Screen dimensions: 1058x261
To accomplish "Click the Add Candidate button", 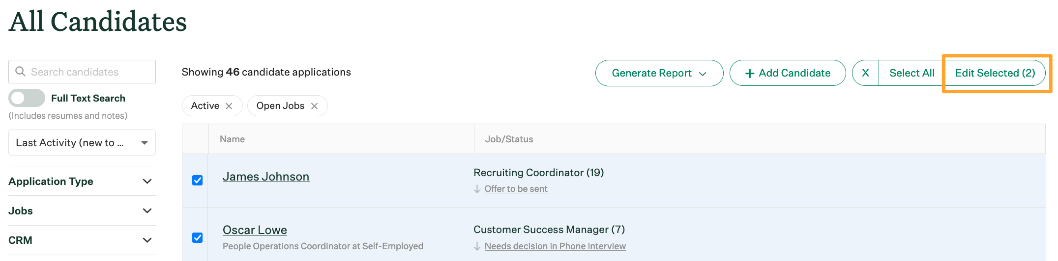I will tap(788, 73).
